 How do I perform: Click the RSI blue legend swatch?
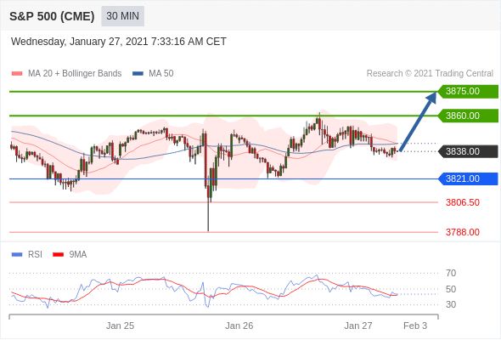click(x=17, y=255)
